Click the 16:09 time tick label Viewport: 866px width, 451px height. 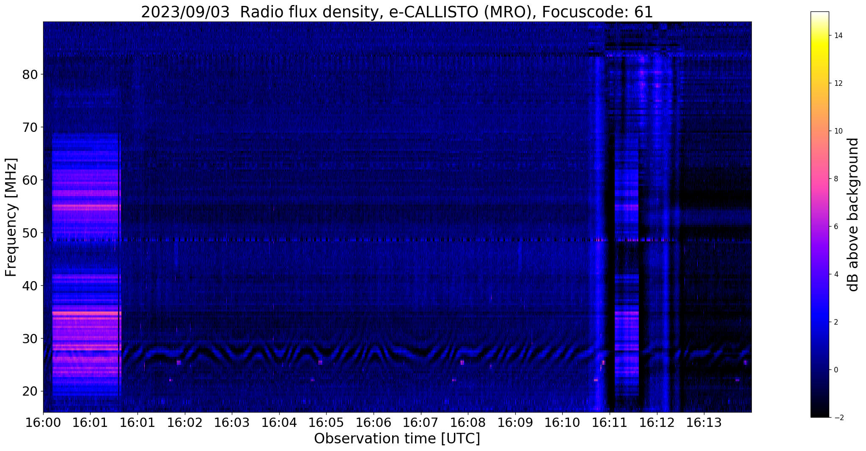tap(515, 422)
